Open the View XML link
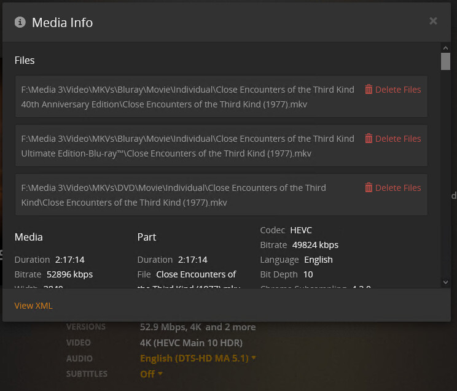 pos(34,306)
